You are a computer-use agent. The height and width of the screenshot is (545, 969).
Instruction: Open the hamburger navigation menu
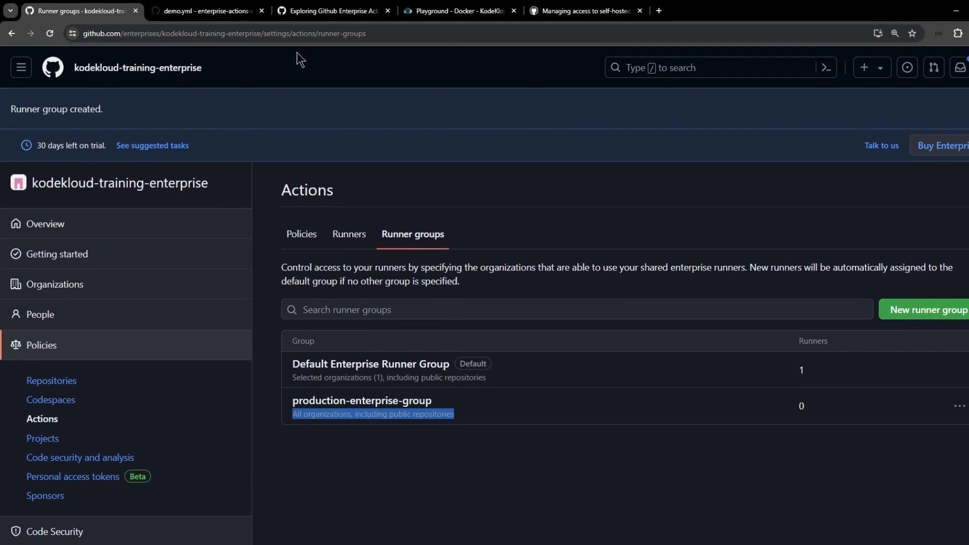point(21,68)
